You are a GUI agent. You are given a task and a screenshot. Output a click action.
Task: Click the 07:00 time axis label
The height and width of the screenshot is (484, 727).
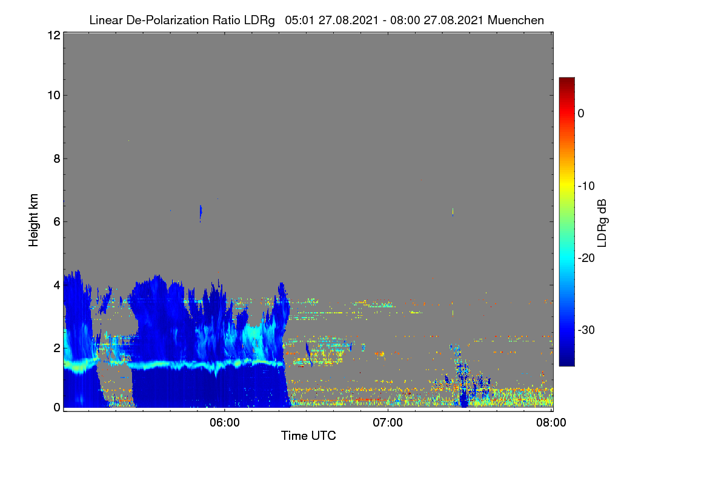tap(388, 422)
